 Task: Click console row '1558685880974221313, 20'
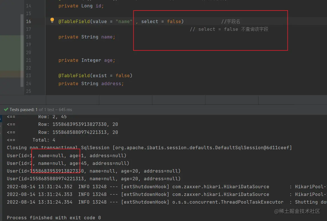pos(78,132)
